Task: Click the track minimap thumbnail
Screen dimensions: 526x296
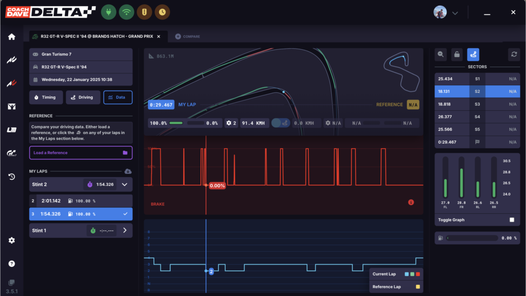Action: pos(402,72)
